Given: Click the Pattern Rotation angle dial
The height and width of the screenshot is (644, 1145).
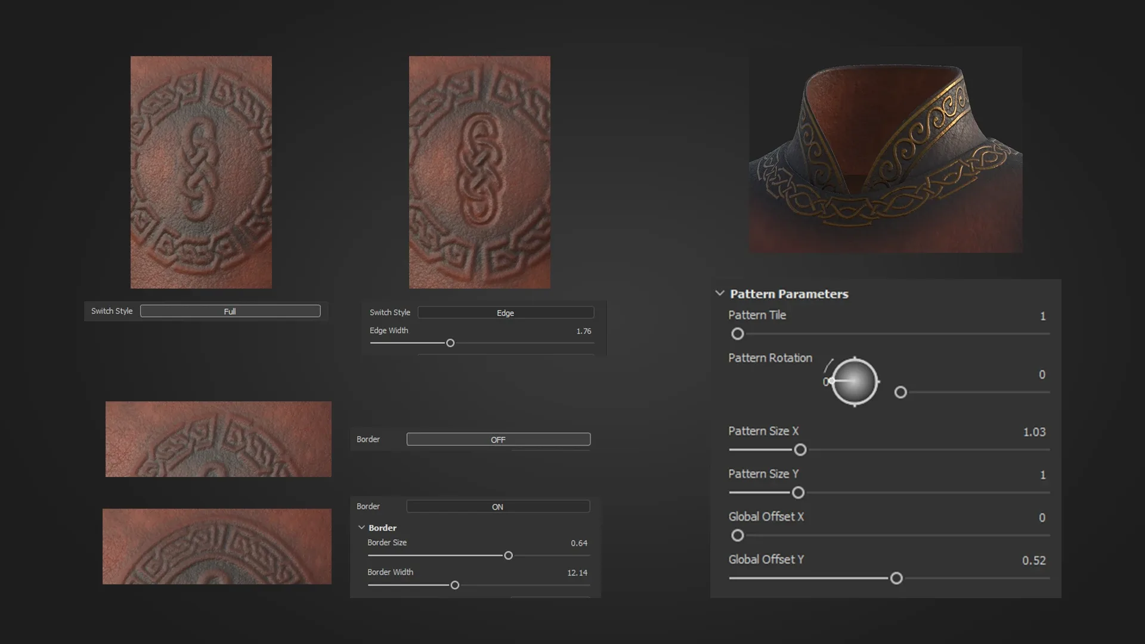Looking at the screenshot, I should click(x=855, y=382).
